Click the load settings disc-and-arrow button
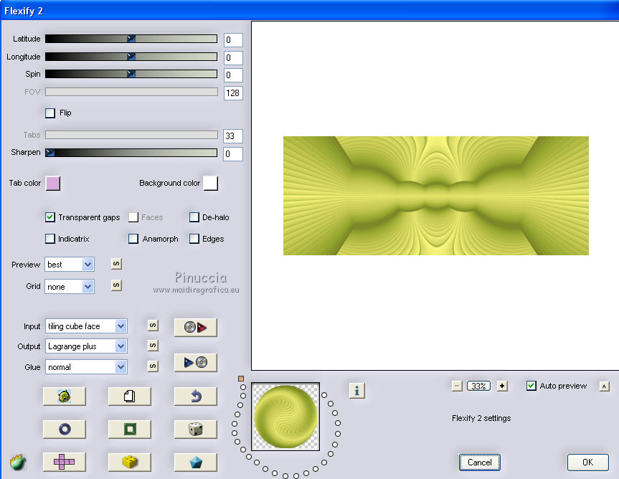 pyautogui.click(x=195, y=327)
